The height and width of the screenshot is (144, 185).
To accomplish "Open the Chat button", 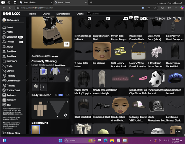I will pos(178,131).
